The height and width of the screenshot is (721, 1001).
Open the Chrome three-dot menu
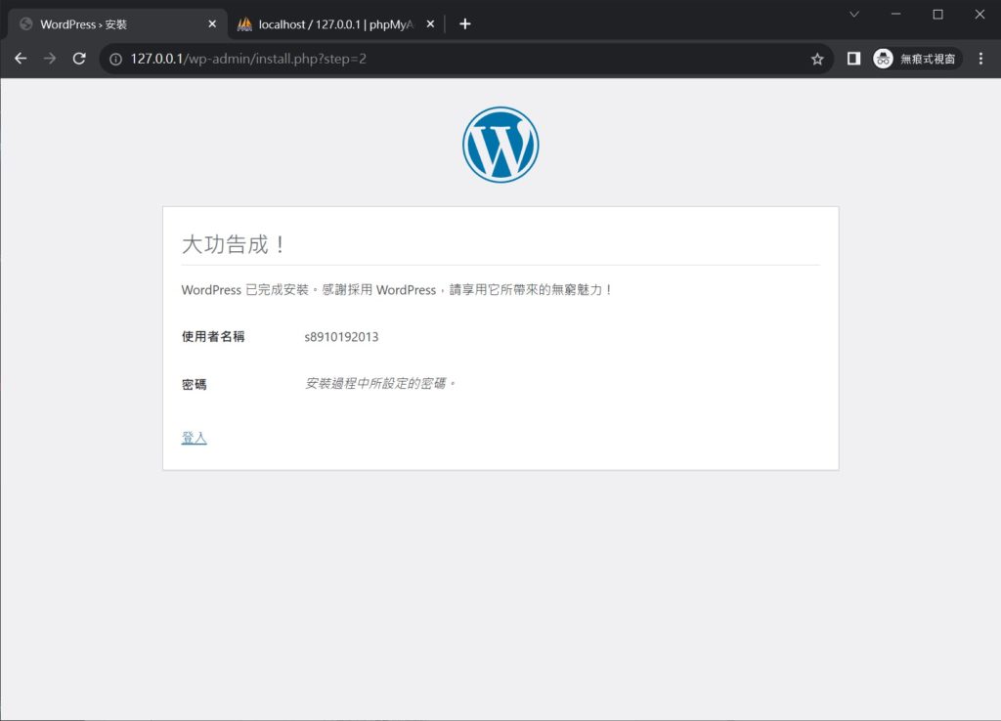point(981,59)
